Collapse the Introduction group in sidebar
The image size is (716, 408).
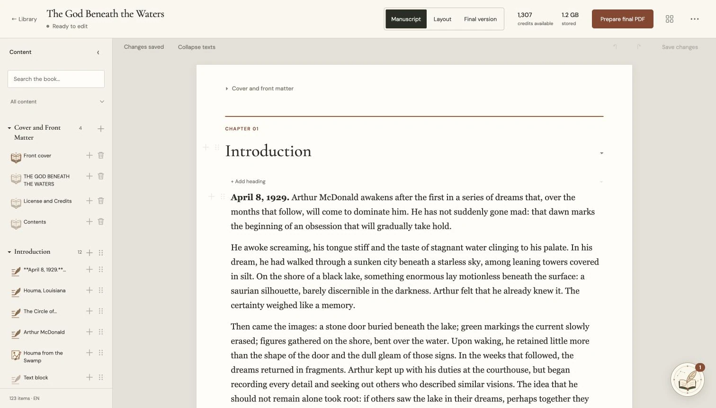(x=9, y=252)
